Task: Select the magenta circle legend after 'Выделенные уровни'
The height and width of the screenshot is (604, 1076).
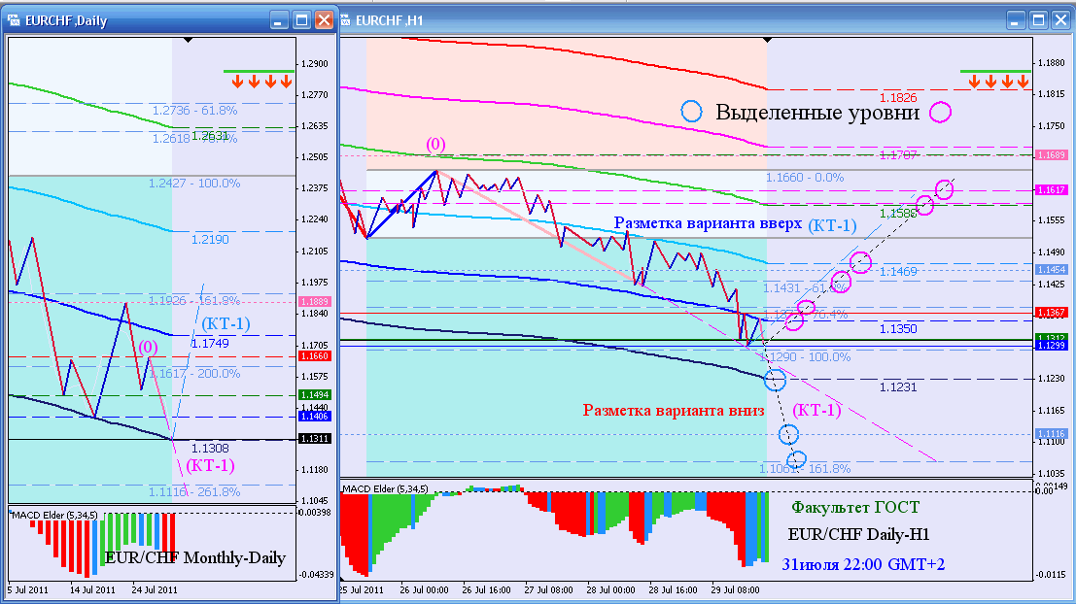Action: pyautogui.click(x=940, y=112)
